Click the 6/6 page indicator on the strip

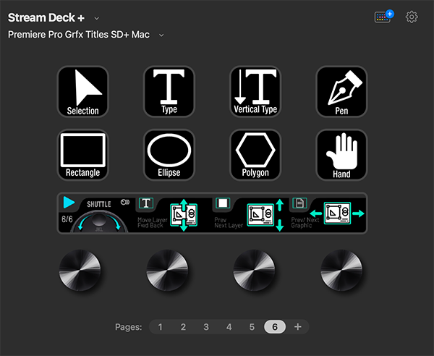tap(67, 219)
